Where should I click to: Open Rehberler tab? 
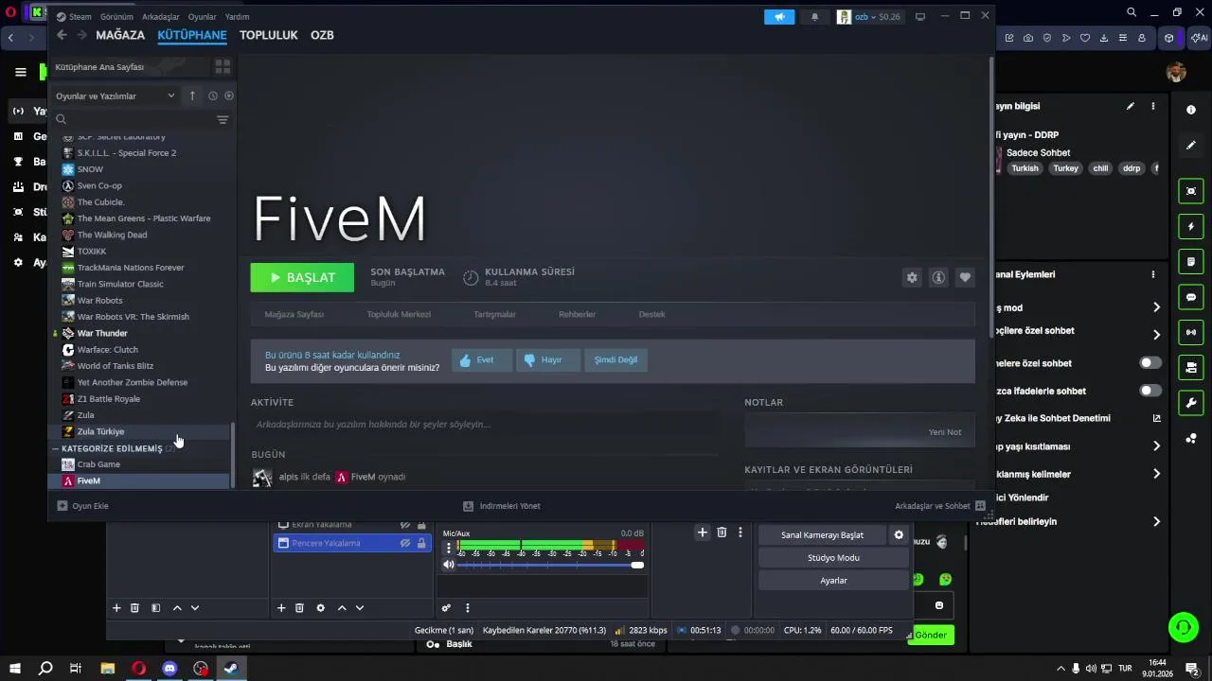pyautogui.click(x=578, y=314)
